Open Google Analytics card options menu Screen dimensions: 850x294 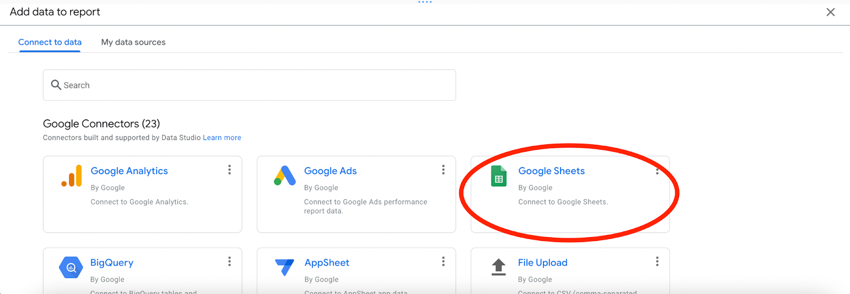click(229, 170)
